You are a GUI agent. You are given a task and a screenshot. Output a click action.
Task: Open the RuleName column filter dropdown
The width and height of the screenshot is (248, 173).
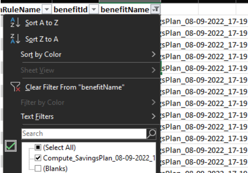[47, 10]
